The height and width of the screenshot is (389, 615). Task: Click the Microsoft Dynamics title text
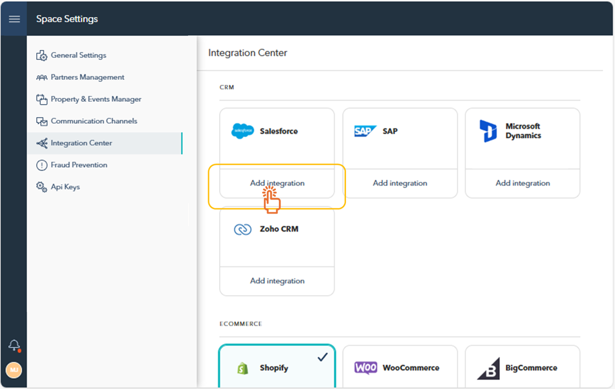click(x=523, y=131)
